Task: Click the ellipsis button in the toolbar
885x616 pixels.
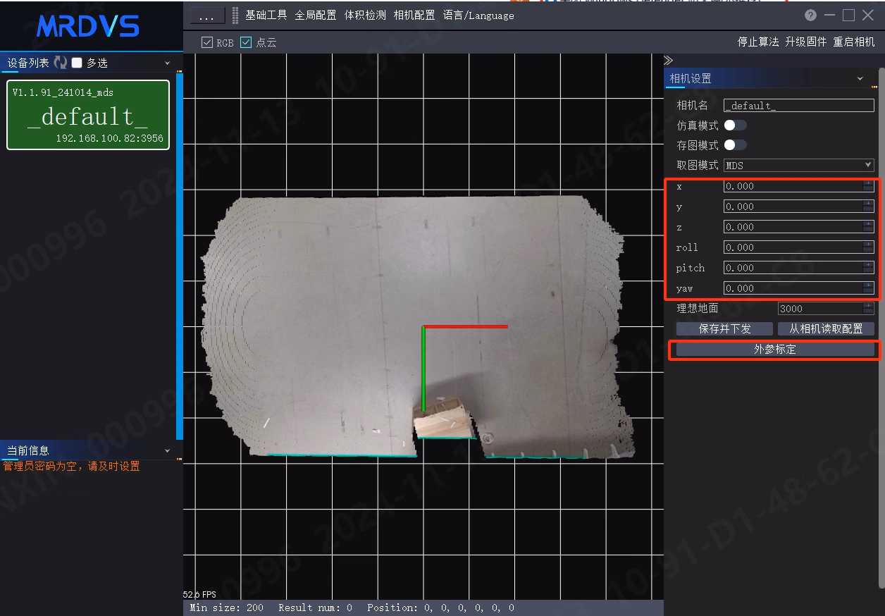Action: [x=208, y=16]
